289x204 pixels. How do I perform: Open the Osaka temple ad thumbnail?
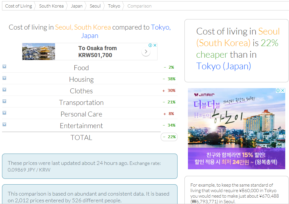39,52
